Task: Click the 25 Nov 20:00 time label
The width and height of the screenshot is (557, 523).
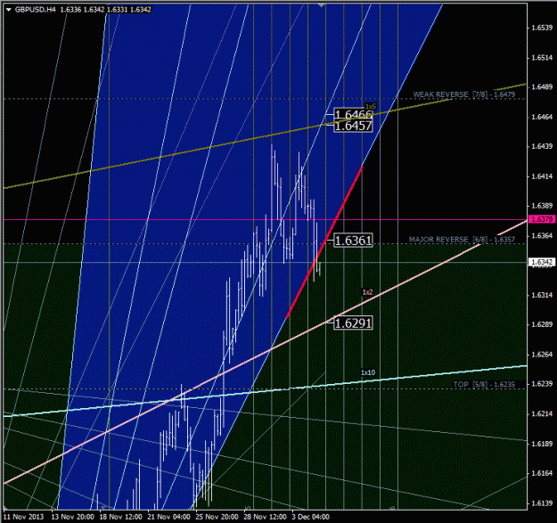Action: [217, 517]
